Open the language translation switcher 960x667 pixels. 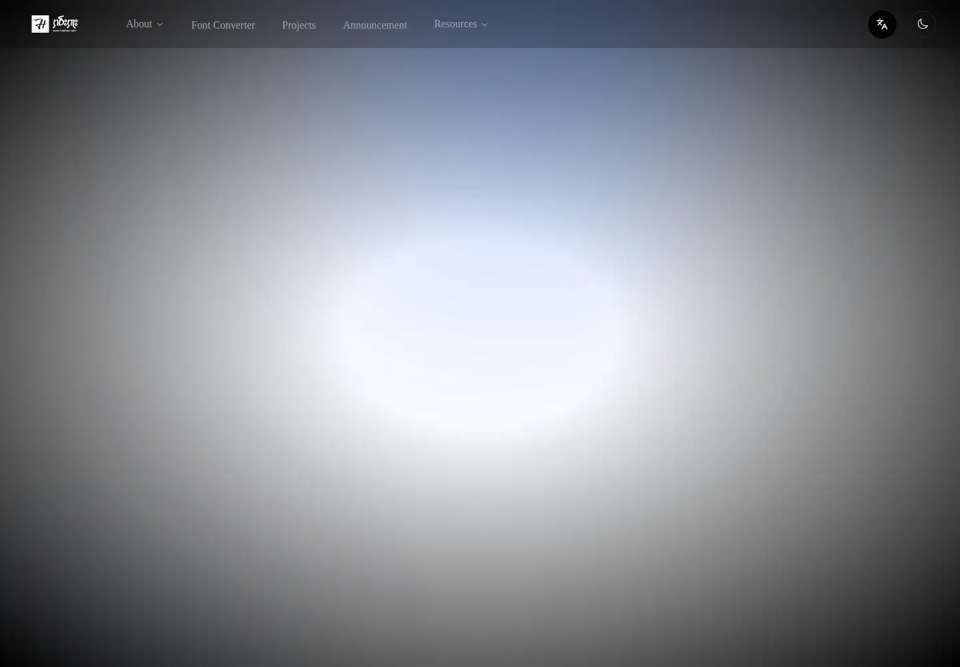point(882,25)
